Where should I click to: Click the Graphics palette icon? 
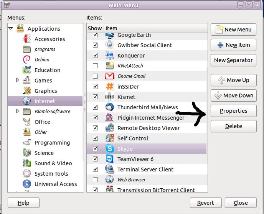[x=27, y=91]
